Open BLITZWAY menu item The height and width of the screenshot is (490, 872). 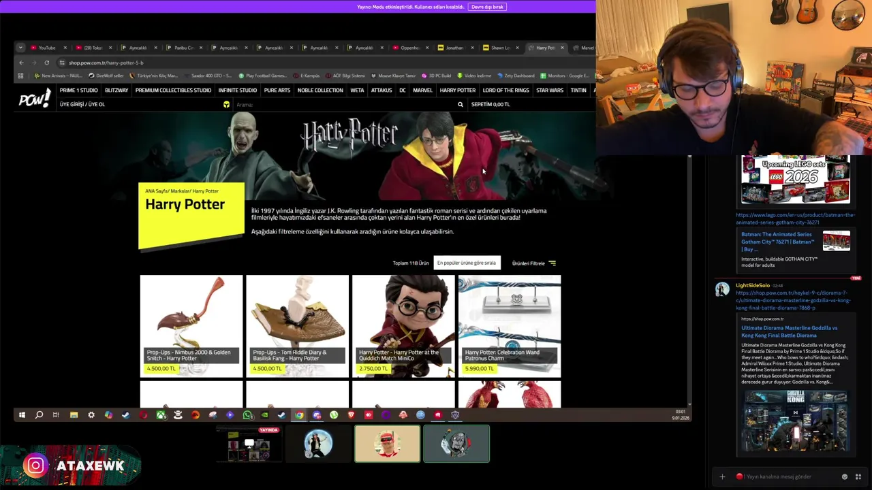pos(116,90)
